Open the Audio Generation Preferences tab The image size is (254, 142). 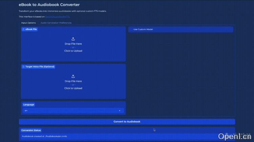pyautogui.click(x=56, y=23)
